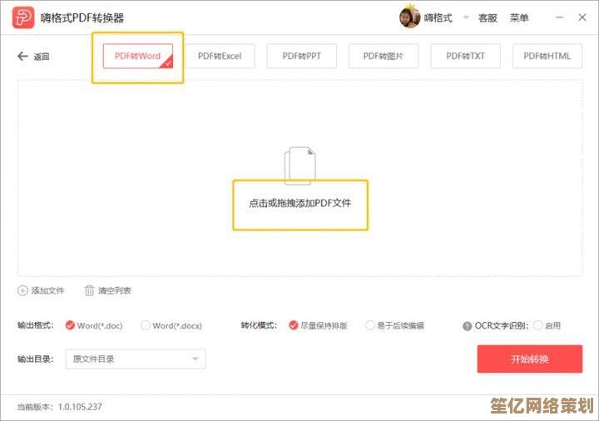Choose the 易于后续编辑 conversion mode
Image resolution: width=599 pixels, height=421 pixels.
tap(370, 325)
